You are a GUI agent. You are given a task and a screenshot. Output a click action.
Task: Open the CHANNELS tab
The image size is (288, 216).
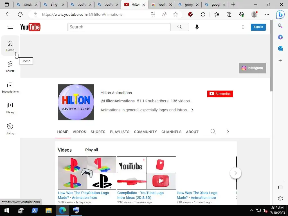tap(171, 132)
